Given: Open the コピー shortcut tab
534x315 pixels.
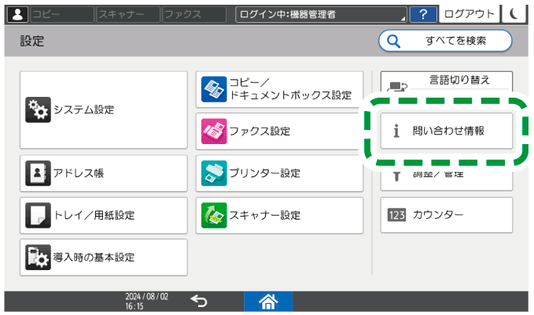Looking at the screenshot, I should (x=62, y=14).
